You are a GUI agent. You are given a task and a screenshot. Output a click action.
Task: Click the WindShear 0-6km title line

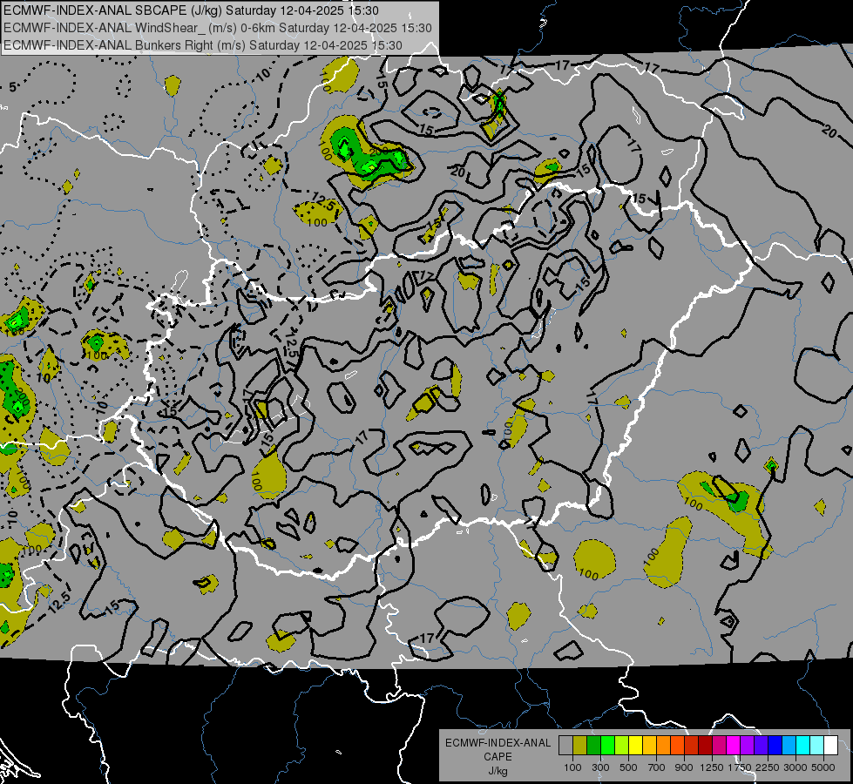click(218, 28)
